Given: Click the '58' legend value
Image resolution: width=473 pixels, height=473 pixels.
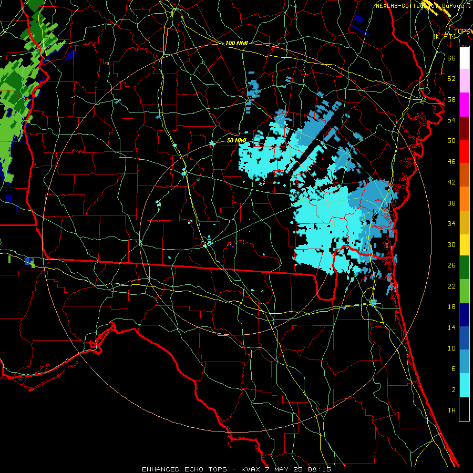Looking at the screenshot, I should pos(451,99).
